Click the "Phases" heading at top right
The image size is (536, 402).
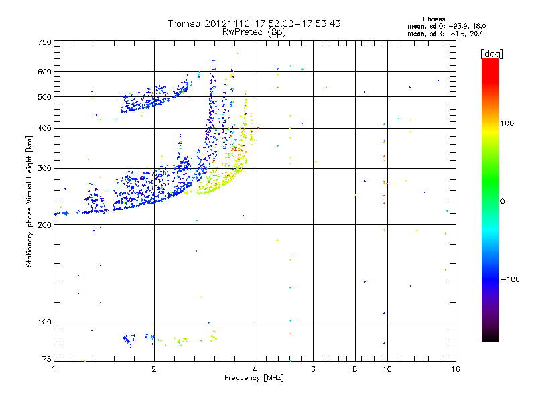433,19
